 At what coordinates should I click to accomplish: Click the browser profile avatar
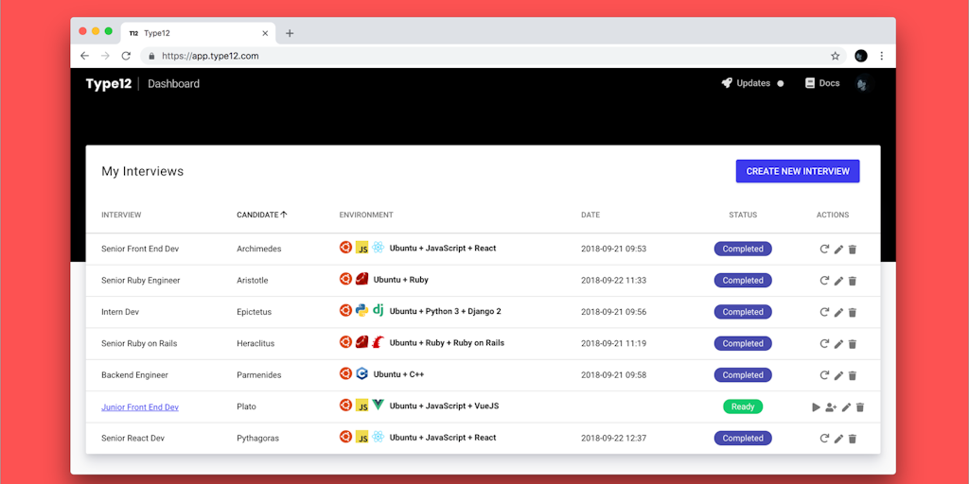(x=861, y=56)
